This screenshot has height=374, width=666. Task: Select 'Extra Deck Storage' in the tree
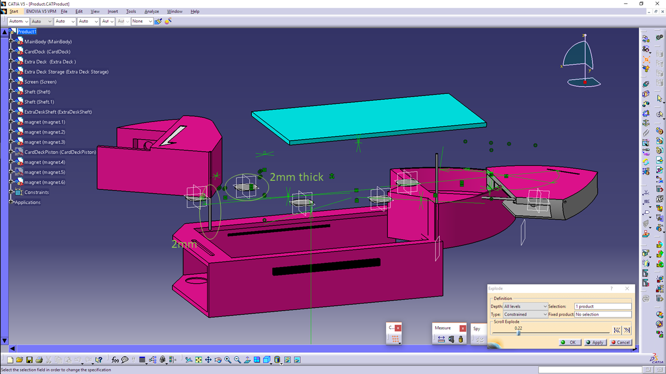(x=67, y=72)
